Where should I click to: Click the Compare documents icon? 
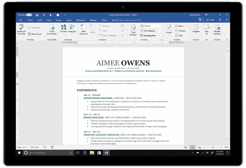196,29
